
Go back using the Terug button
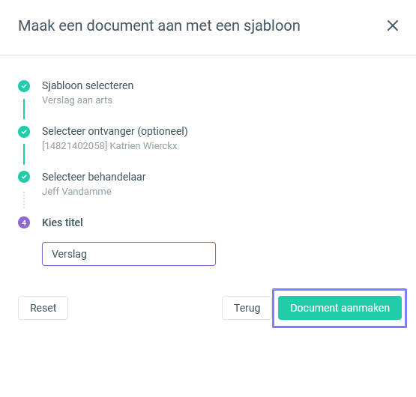click(x=247, y=308)
